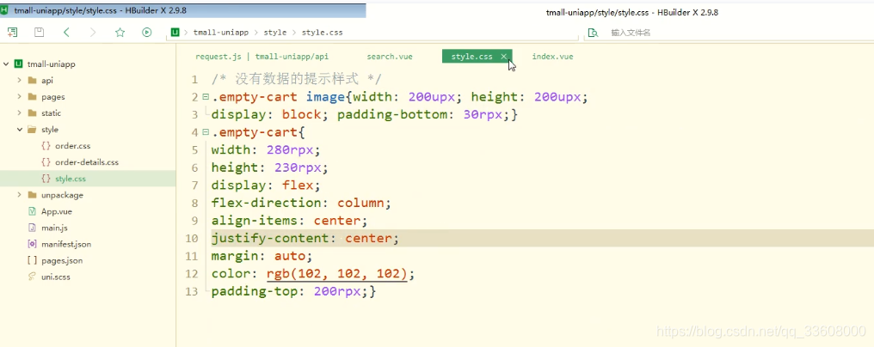Image resolution: width=874 pixels, height=347 pixels.
Task: Fold the code block at line 4
Action: (206, 132)
